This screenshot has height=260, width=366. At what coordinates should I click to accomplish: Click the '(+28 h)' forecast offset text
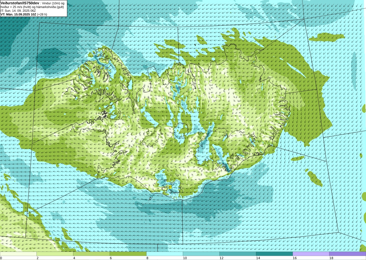tap(42, 14)
